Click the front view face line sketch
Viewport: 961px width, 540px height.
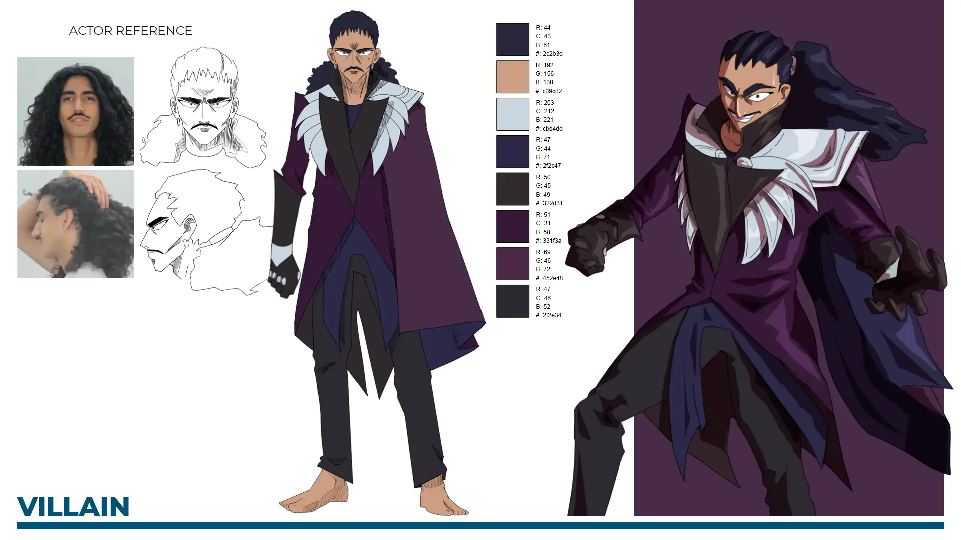pos(203,107)
